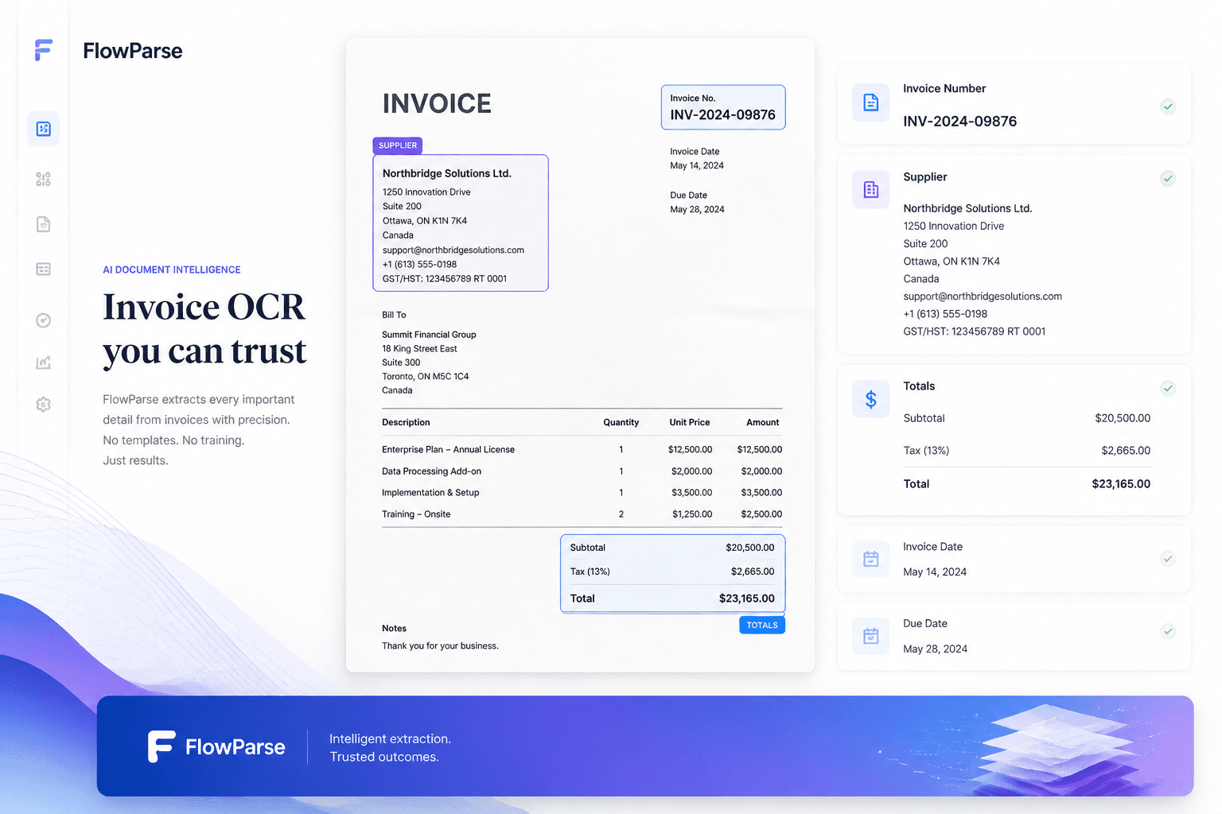The width and height of the screenshot is (1222, 814).
Task: Click Thank you for your business note
Action: (440, 646)
